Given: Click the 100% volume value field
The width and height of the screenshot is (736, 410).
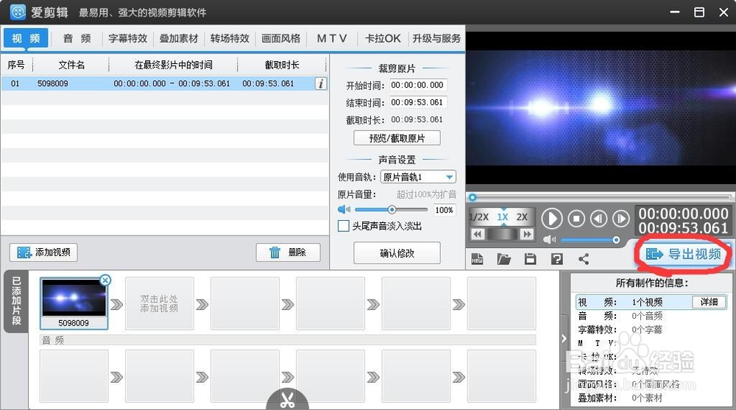Looking at the screenshot, I should (444, 210).
